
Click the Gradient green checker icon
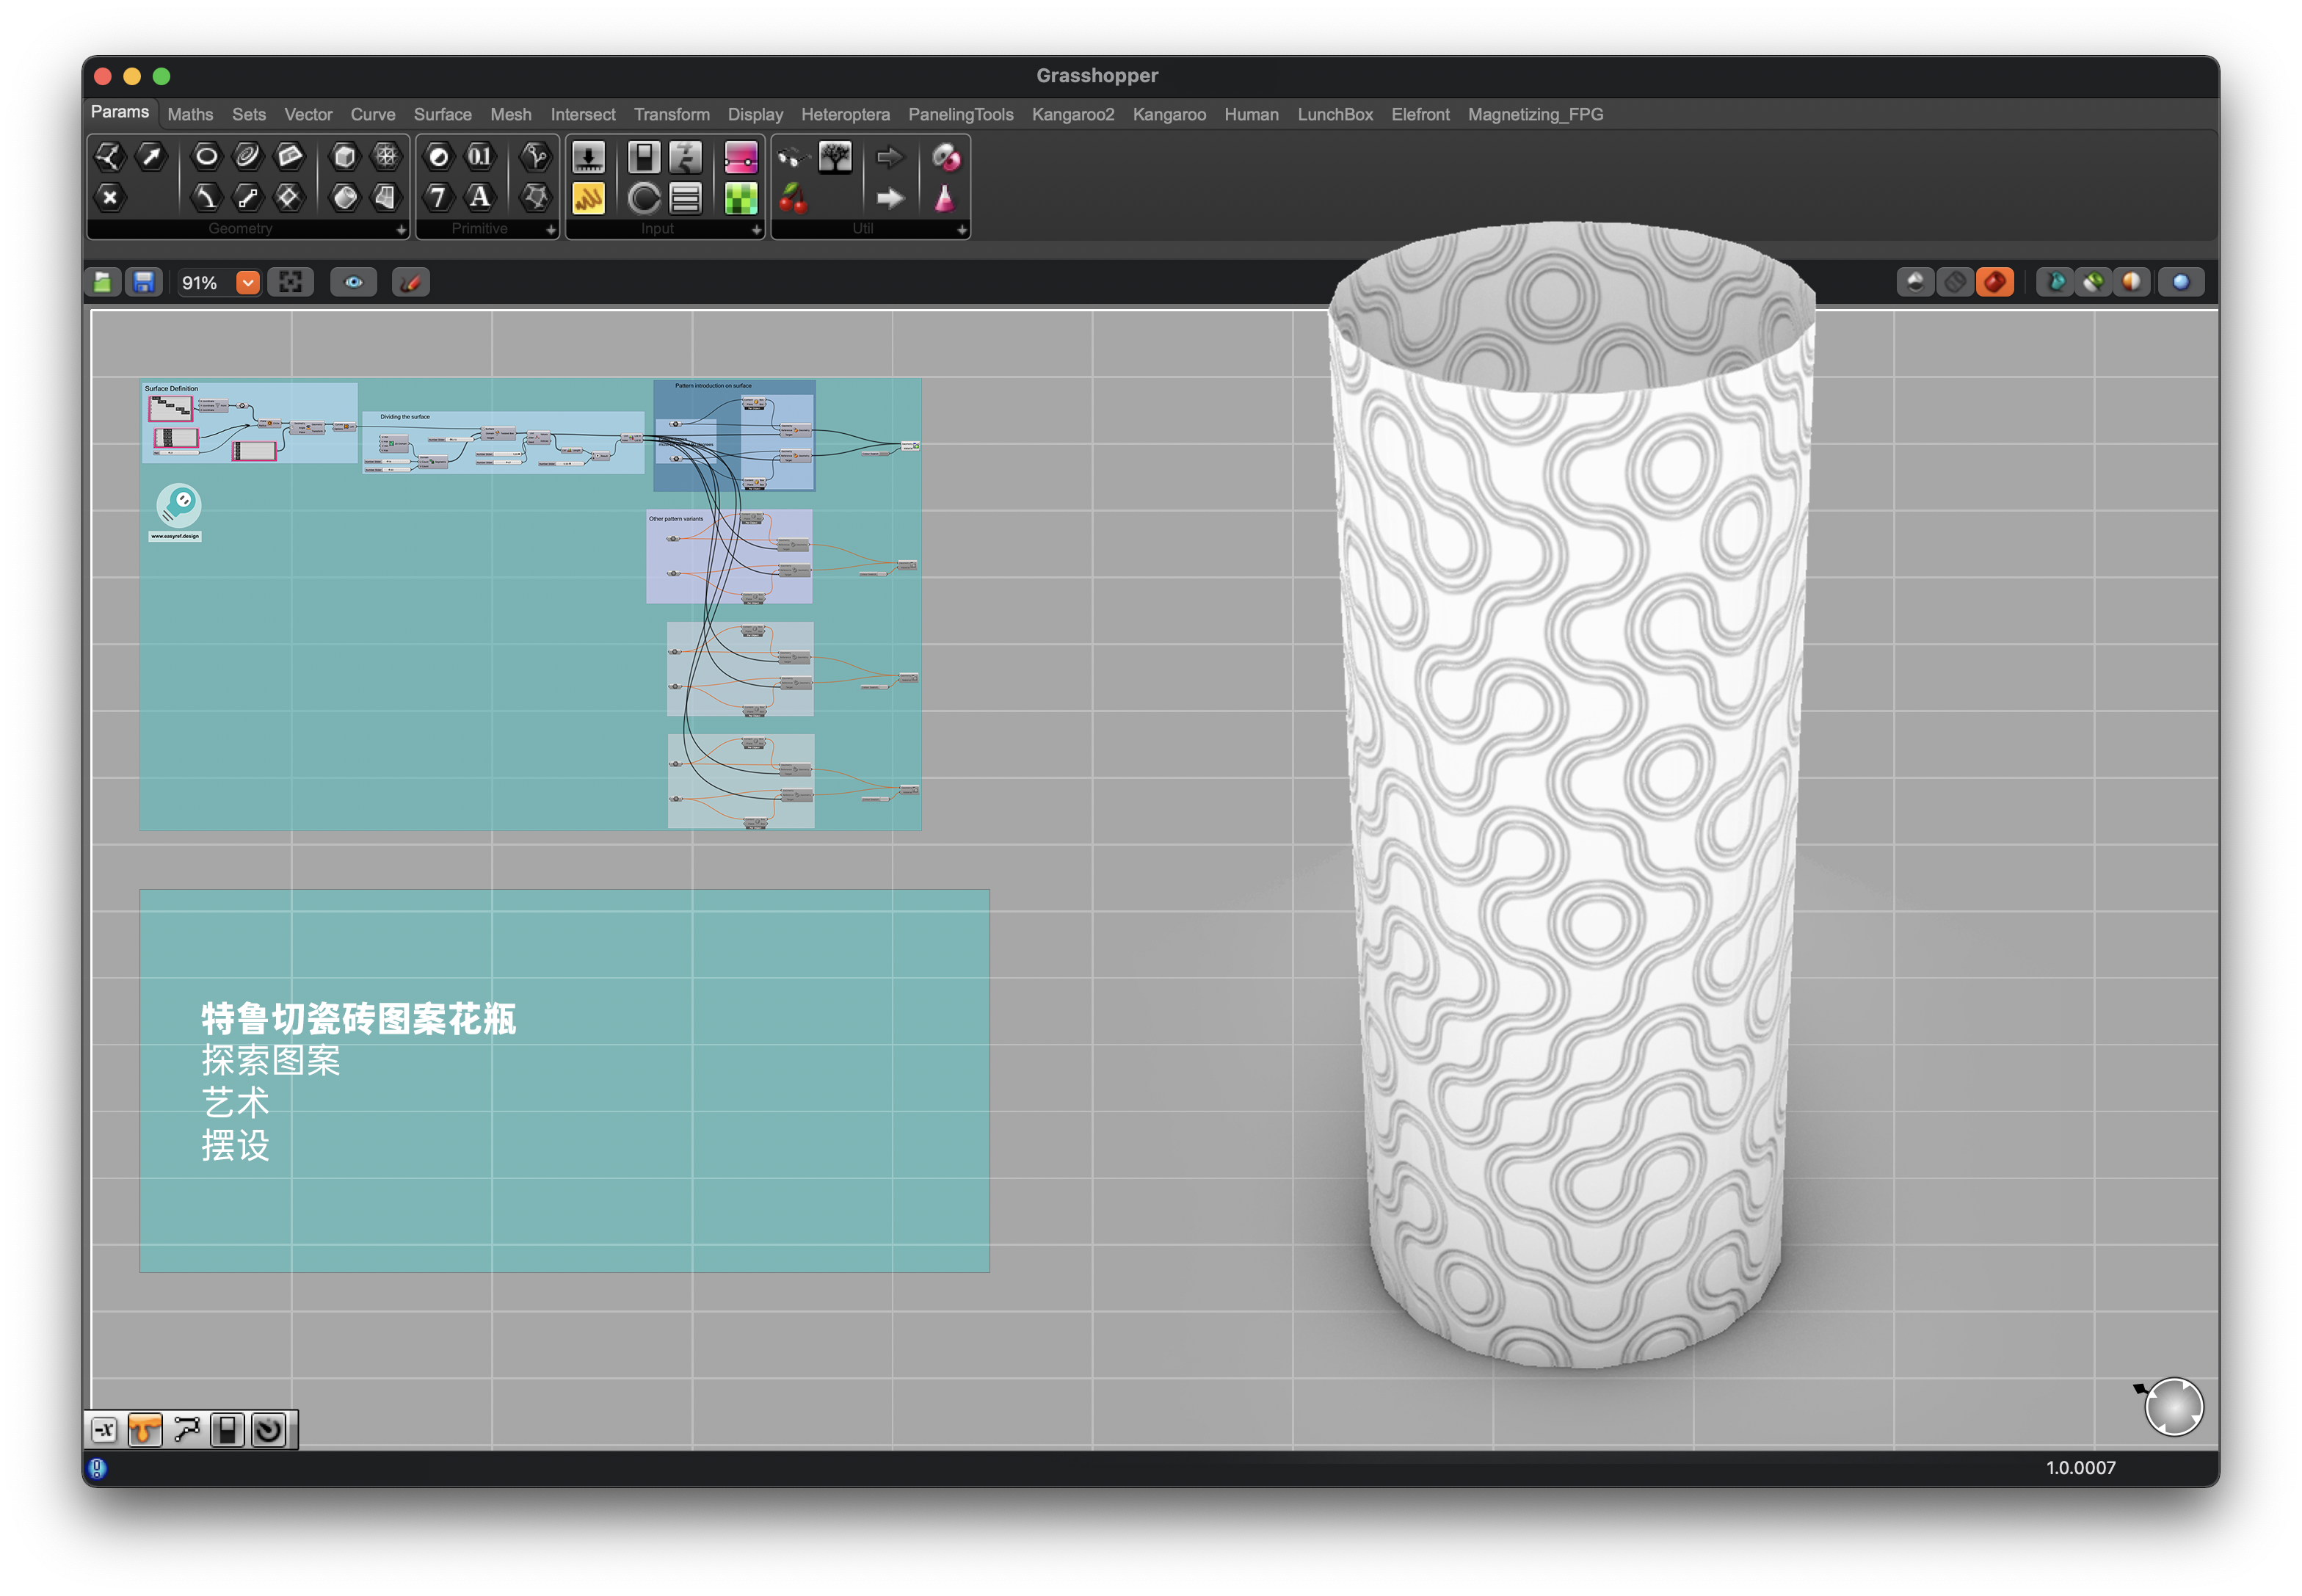(x=740, y=198)
